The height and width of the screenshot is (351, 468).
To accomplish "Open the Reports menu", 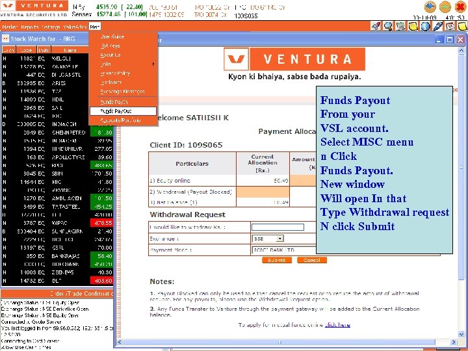I will click(x=29, y=27).
